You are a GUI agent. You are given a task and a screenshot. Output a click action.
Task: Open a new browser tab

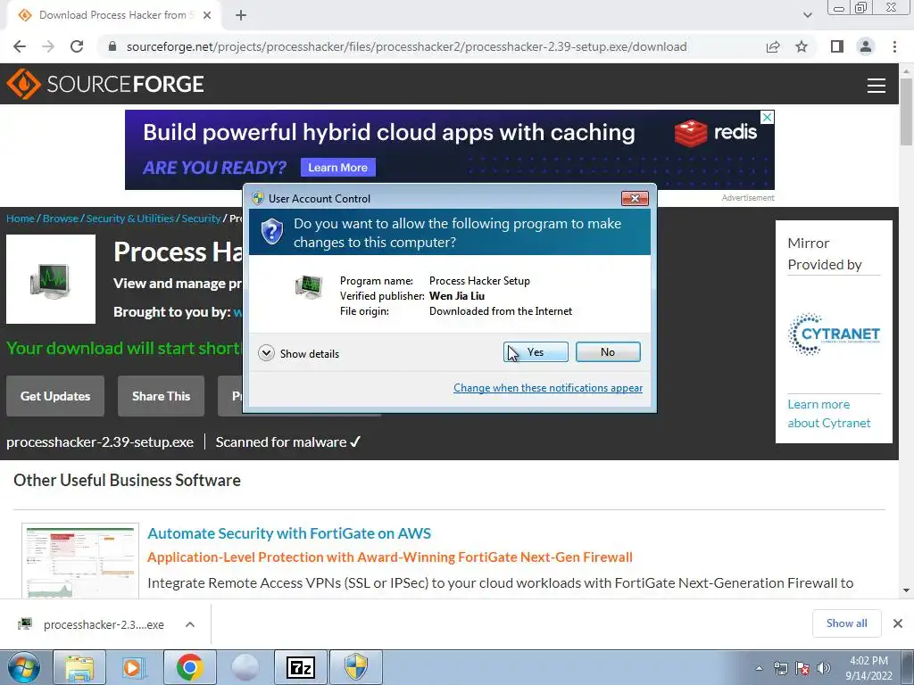coord(241,15)
